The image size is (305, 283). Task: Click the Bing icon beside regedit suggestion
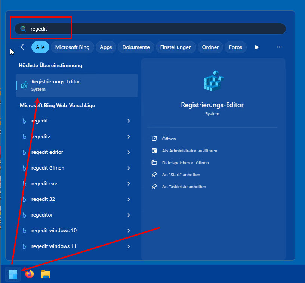click(x=24, y=121)
